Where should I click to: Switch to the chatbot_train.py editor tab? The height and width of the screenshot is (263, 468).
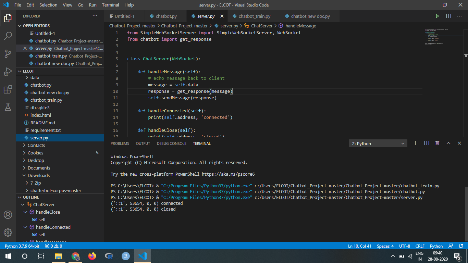point(254,16)
